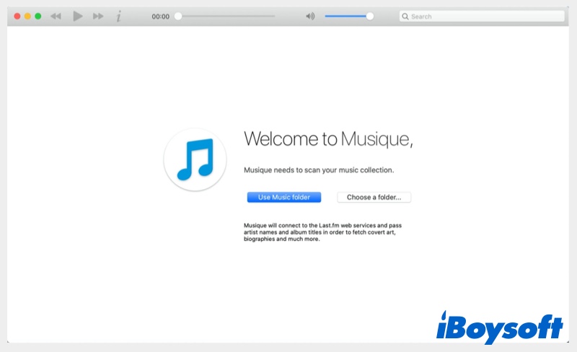This screenshot has height=352, width=577.
Task: Choose the Use Music folder button
Action: point(283,197)
